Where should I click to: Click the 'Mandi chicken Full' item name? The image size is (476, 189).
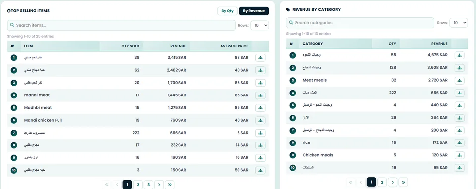pos(43,120)
